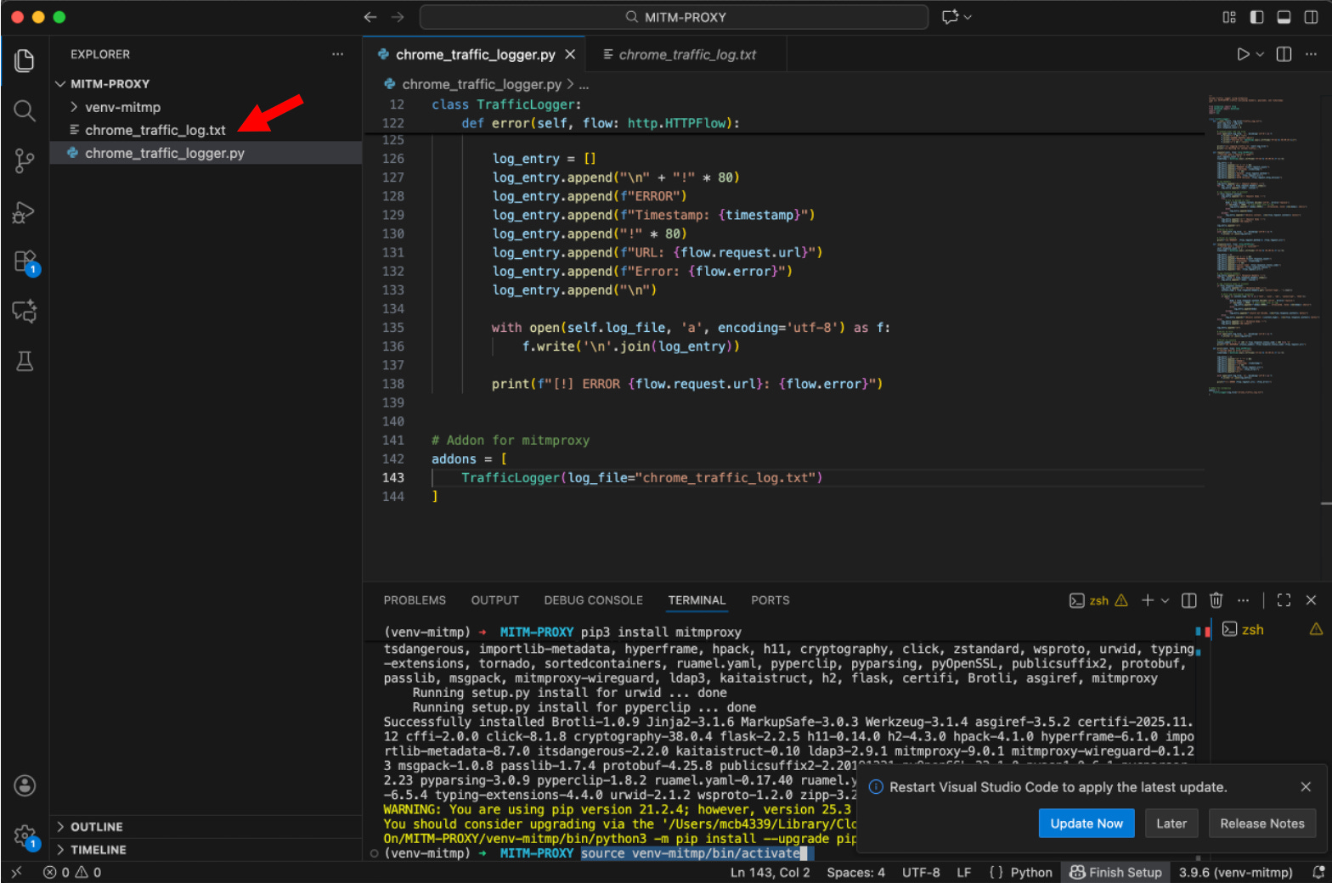The height and width of the screenshot is (883, 1332).
Task: Open chrome_traffic_log.txt in the explorer
Action: click(x=155, y=130)
